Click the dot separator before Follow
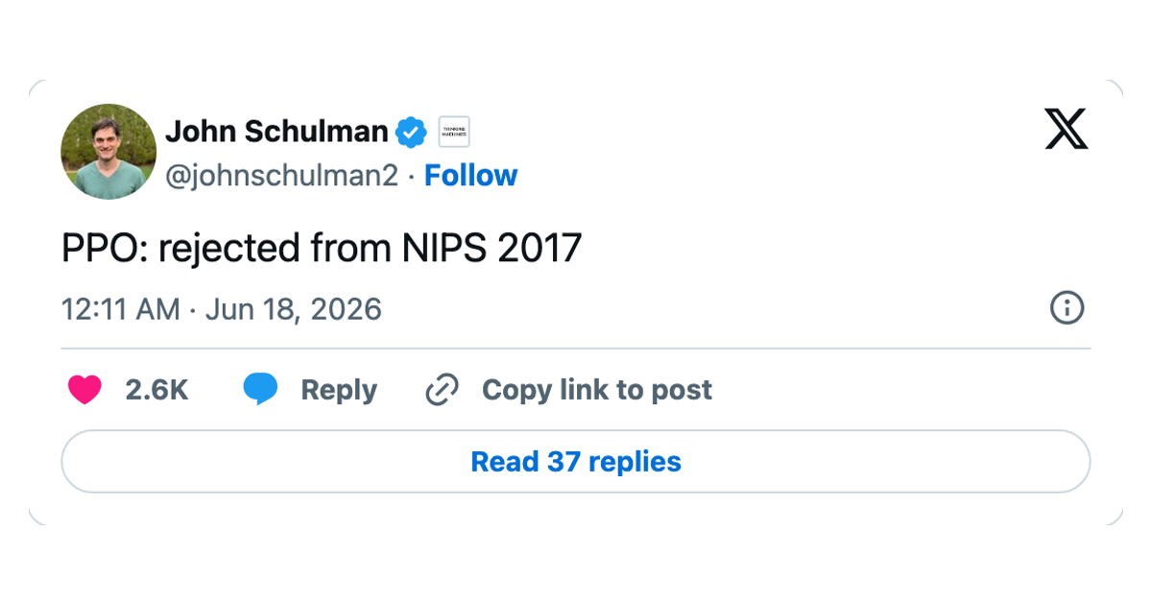The width and height of the screenshot is (1152, 605). (412, 177)
